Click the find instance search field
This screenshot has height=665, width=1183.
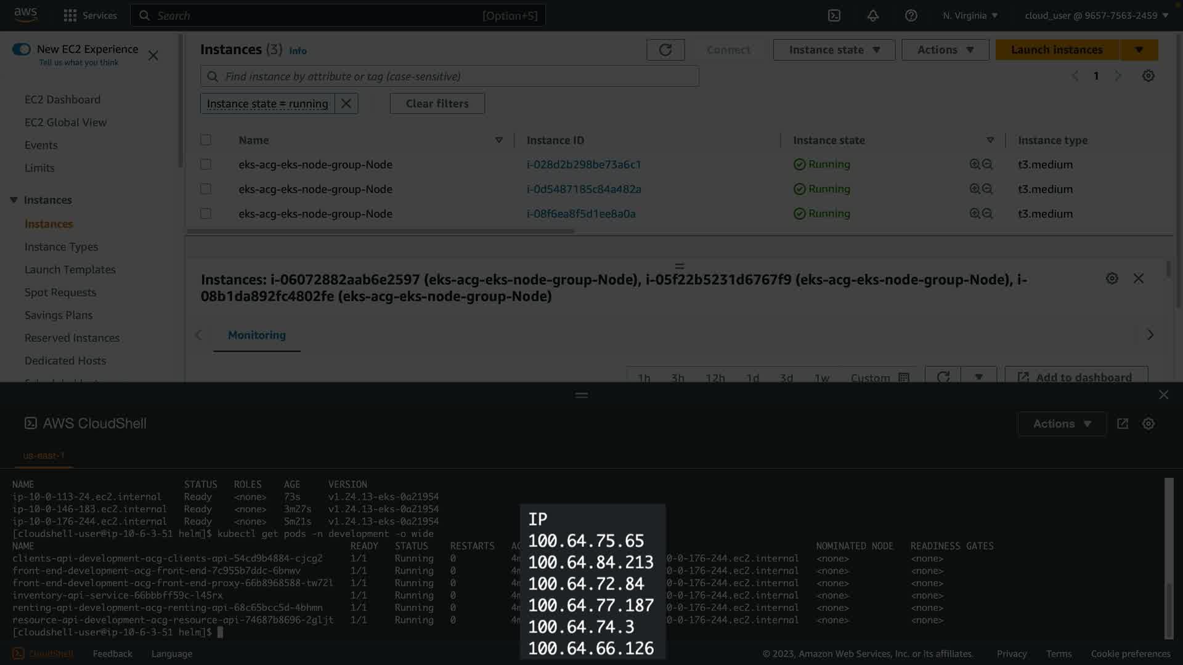coord(450,76)
